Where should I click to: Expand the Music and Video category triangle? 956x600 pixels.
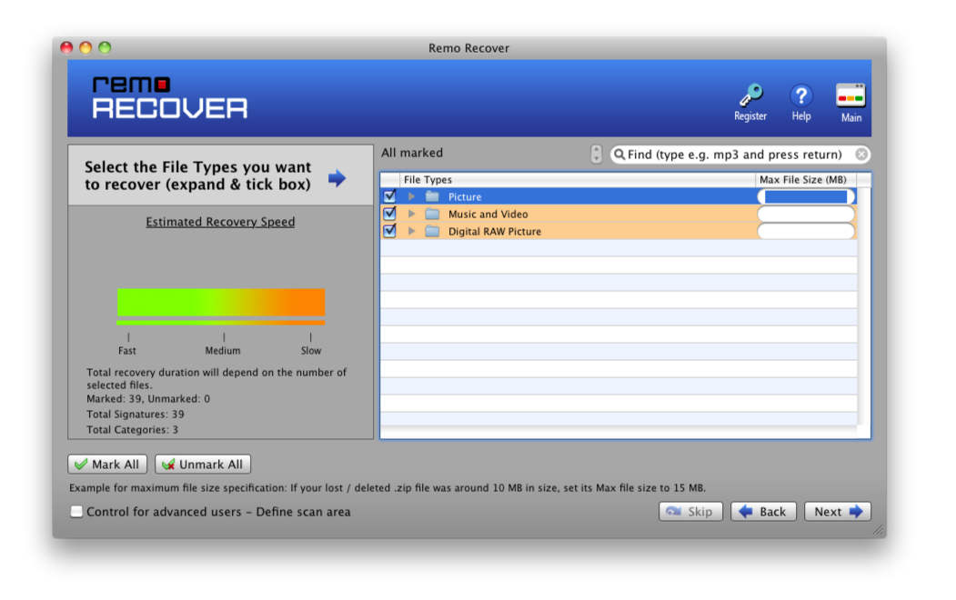point(411,214)
